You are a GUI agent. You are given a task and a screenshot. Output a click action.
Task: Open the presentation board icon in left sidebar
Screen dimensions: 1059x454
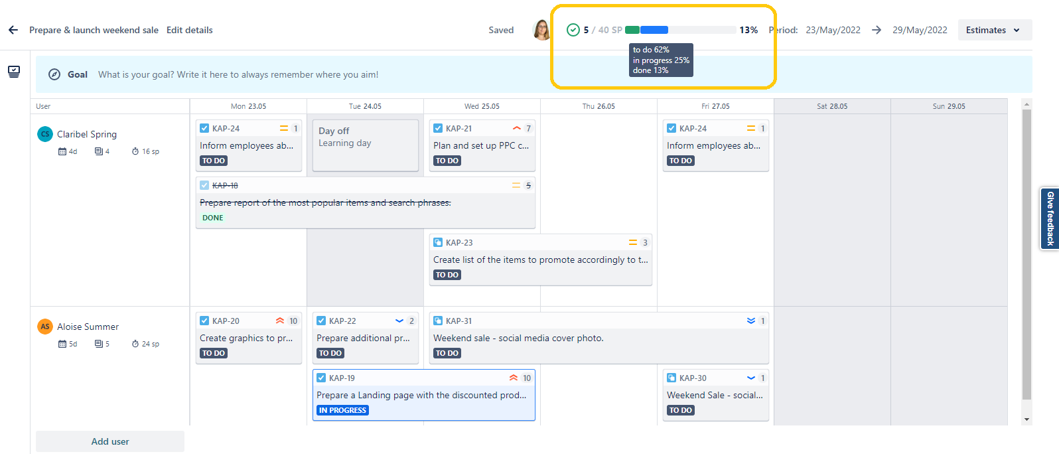(14, 72)
